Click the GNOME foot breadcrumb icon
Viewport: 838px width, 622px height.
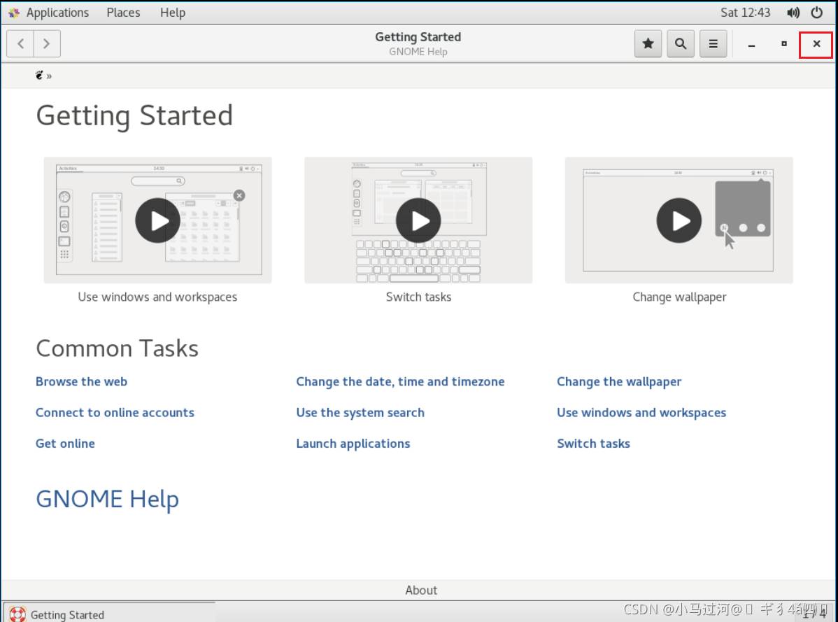click(x=40, y=75)
